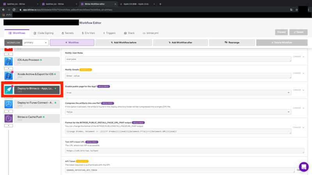Open the Apps bookmarks shortcut
Image resolution: width=312 pixels, height=175 pixels.
pyautogui.click(x=7, y=15)
